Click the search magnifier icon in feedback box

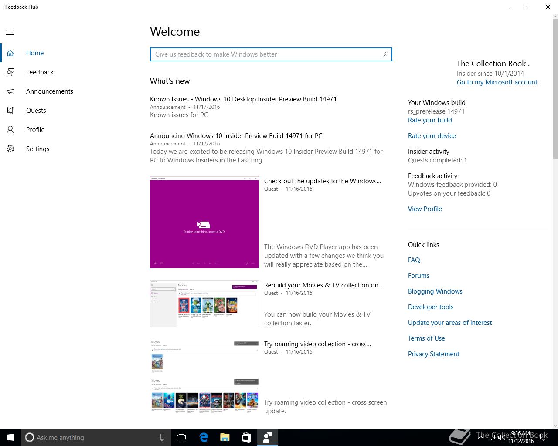pyautogui.click(x=385, y=54)
